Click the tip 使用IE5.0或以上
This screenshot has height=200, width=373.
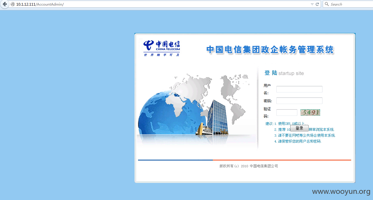point(292,124)
